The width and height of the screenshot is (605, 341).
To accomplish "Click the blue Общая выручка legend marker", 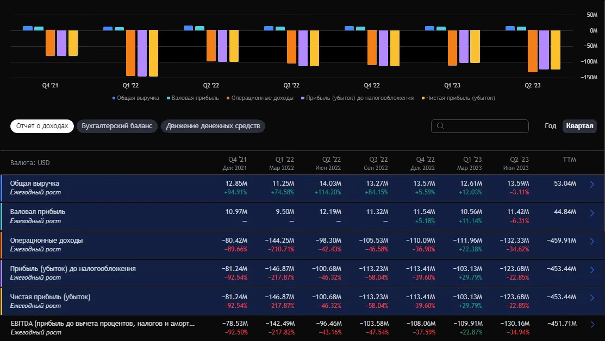I will pyautogui.click(x=114, y=98).
